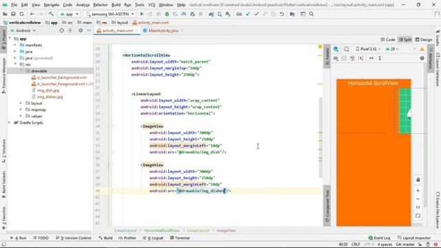This screenshot has width=441, height=248.
Task: Open API level 29 dropdown
Action: coord(392,49)
